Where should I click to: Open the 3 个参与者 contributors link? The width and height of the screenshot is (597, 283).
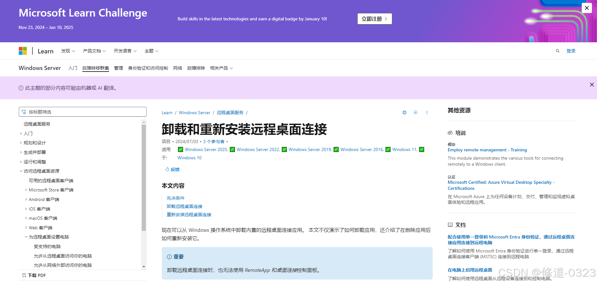(x=214, y=141)
